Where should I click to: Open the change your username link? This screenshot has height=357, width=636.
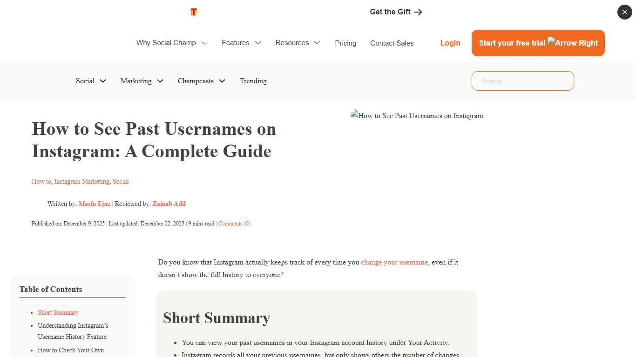point(394,262)
